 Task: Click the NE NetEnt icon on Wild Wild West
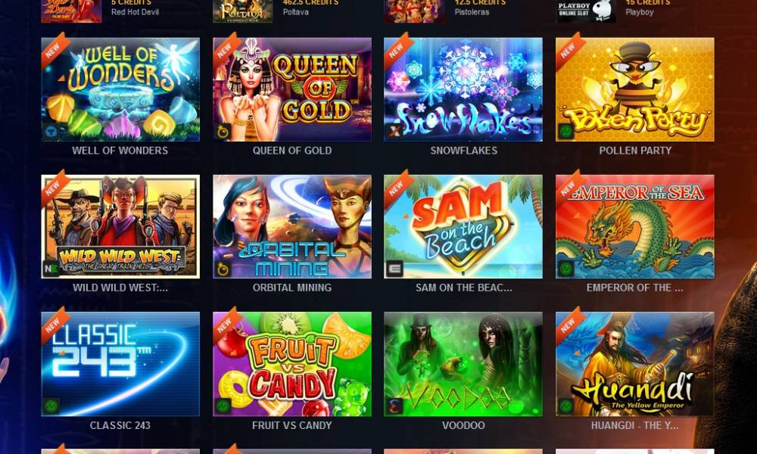coord(51,269)
